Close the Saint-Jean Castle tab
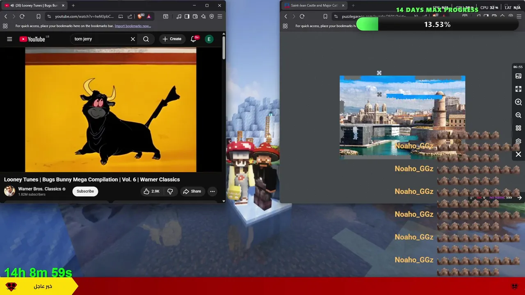Image resolution: width=525 pixels, height=295 pixels. [x=343, y=5]
